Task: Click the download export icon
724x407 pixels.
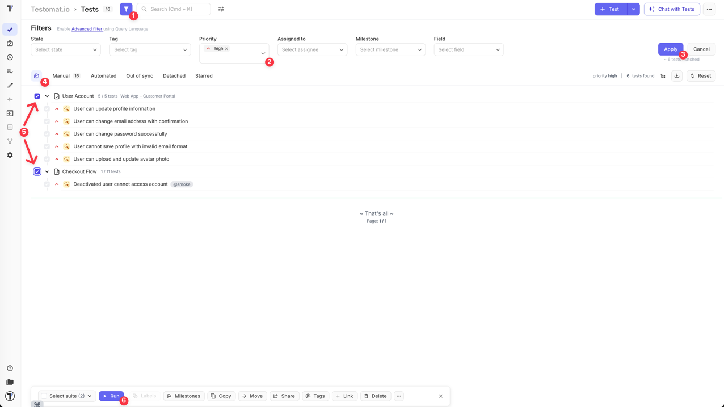Action: (x=677, y=76)
